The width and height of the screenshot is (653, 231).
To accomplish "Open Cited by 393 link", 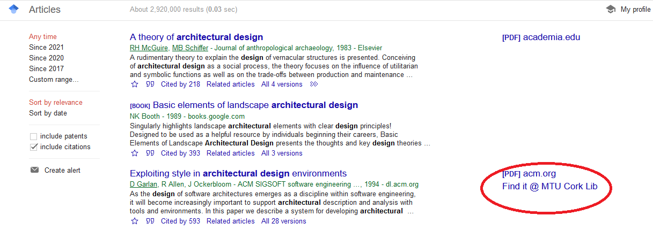I will [x=180, y=153].
